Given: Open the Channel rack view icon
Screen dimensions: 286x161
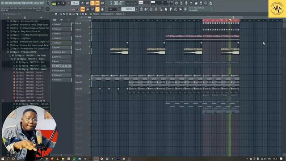Looking at the screenshot, I should pyautogui.click(x=151, y=9).
